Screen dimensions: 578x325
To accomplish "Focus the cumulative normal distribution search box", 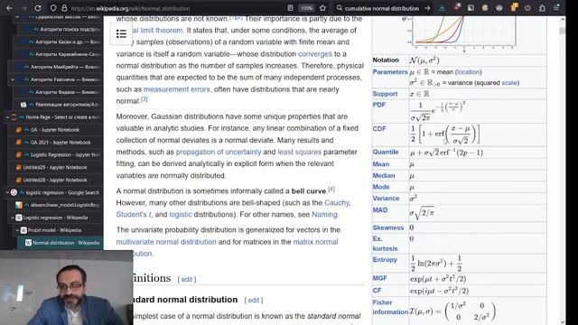I will 381,8.
